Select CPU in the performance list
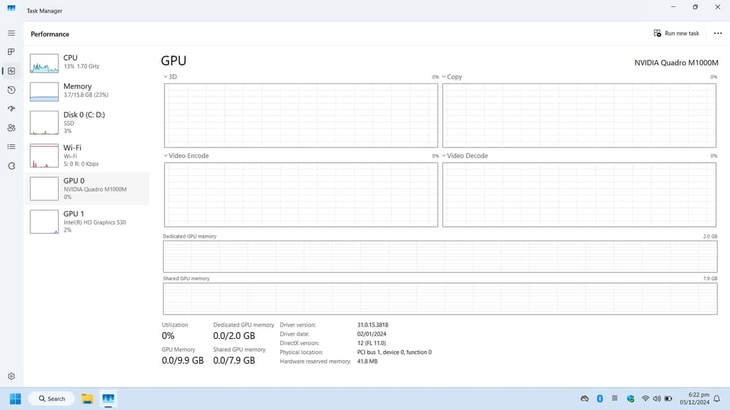Viewport: 730px width, 410px height. point(86,62)
